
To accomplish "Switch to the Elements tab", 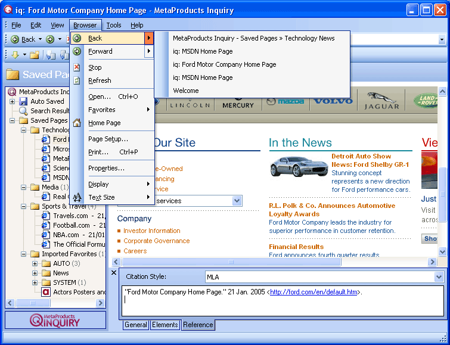I will click(165, 325).
